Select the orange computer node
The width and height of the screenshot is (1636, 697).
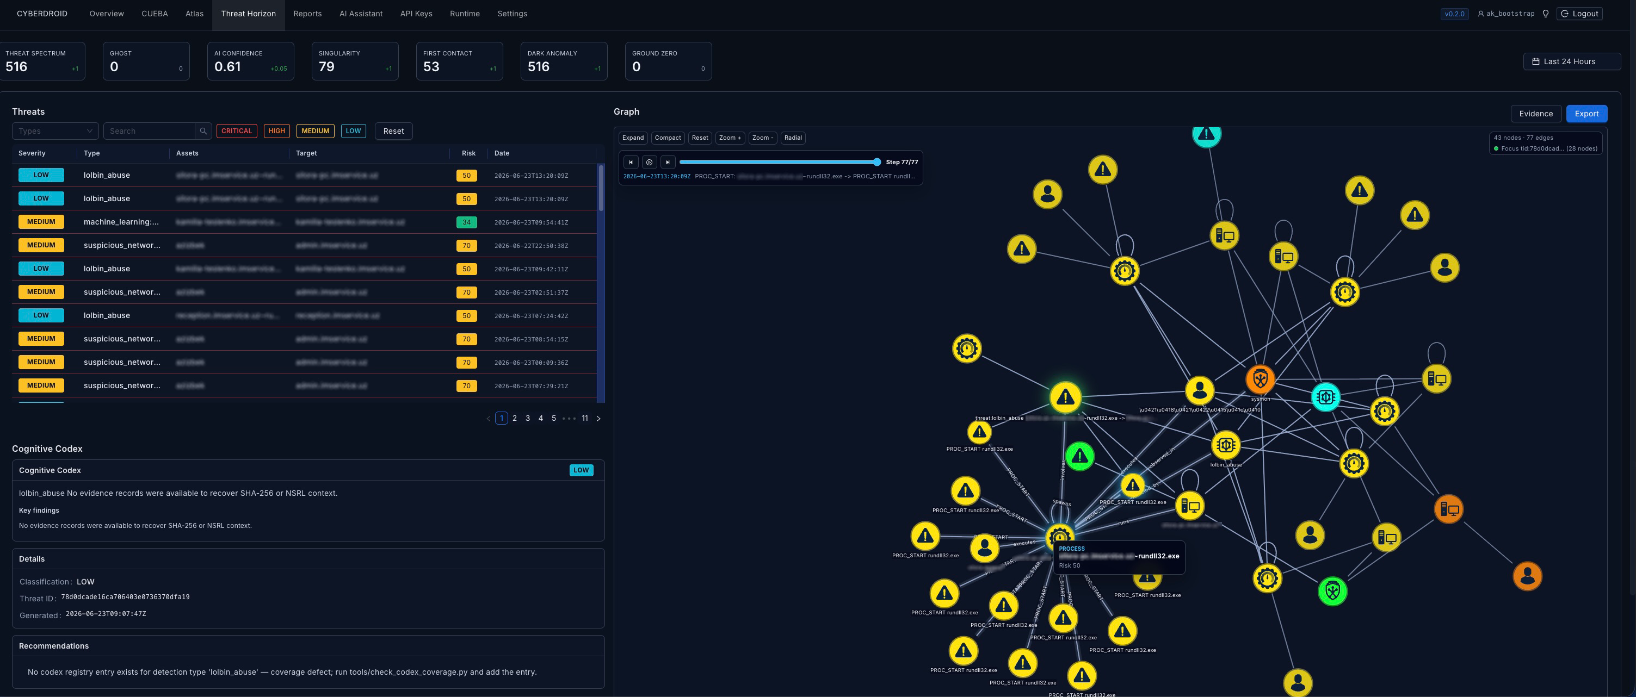[1449, 509]
